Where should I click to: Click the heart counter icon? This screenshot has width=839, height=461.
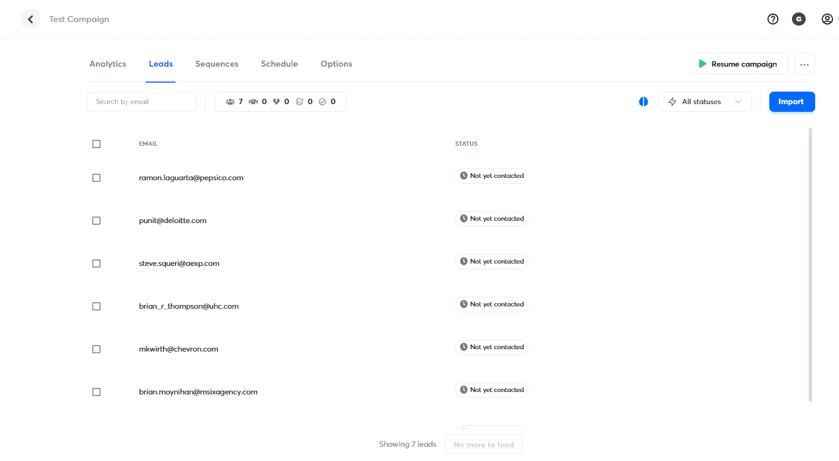point(276,102)
